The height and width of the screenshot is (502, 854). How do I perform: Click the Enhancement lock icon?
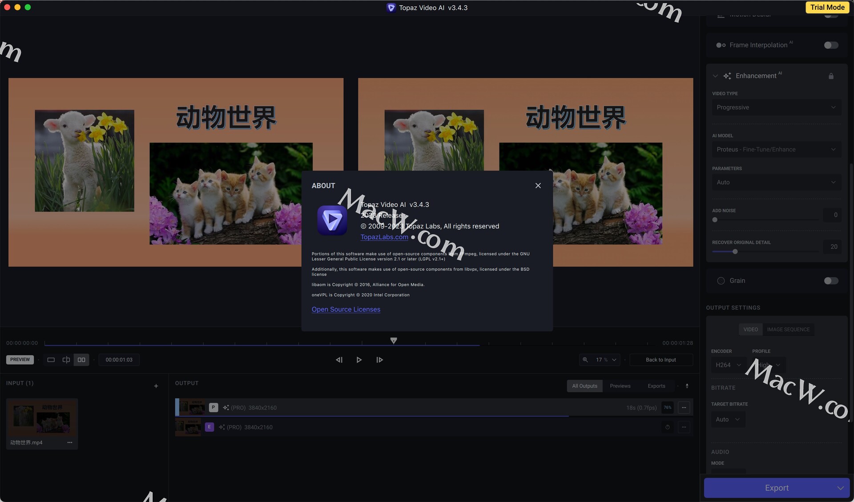point(831,76)
